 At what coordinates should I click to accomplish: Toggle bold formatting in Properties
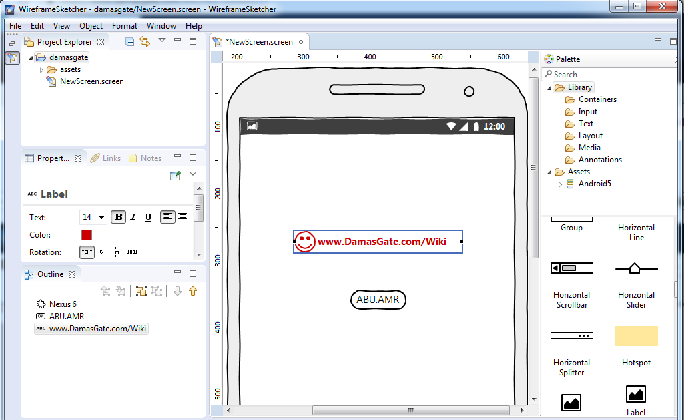[x=119, y=217]
